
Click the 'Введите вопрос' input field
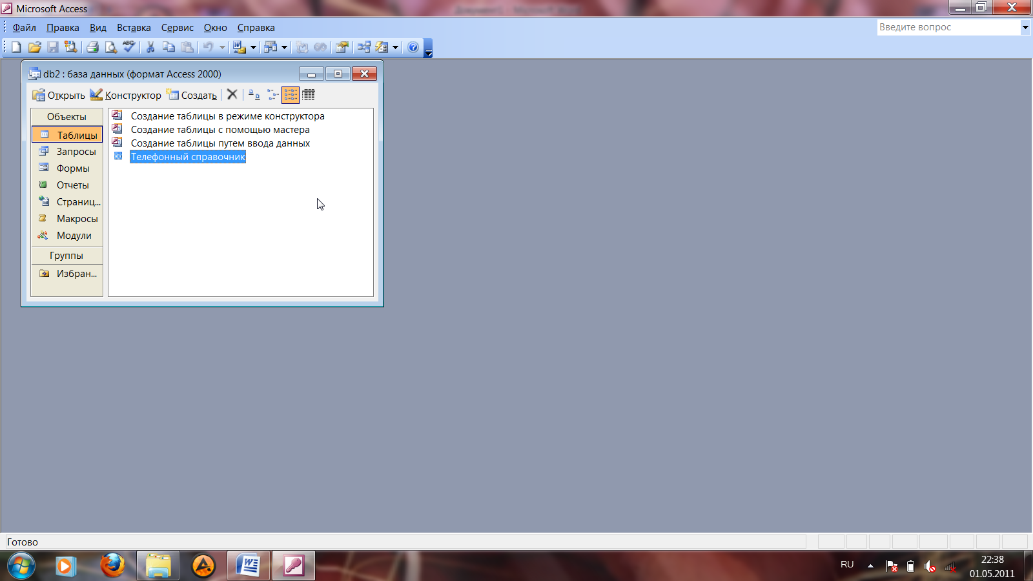pyautogui.click(x=948, y=27)
